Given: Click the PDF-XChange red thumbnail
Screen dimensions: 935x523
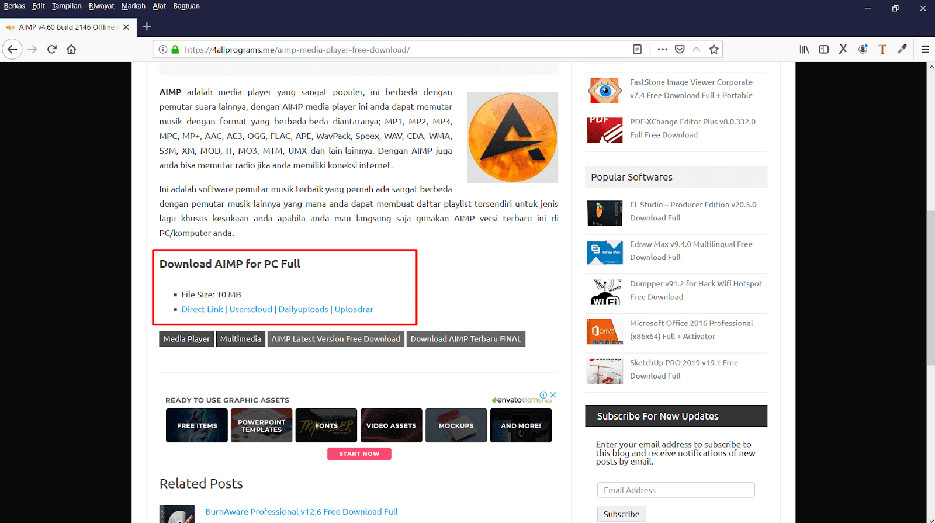Looking at the screenshot, I should (604, 130).
